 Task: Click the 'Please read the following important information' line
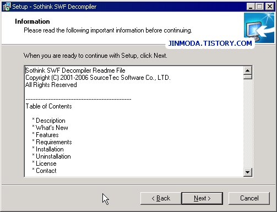[108, 30]
